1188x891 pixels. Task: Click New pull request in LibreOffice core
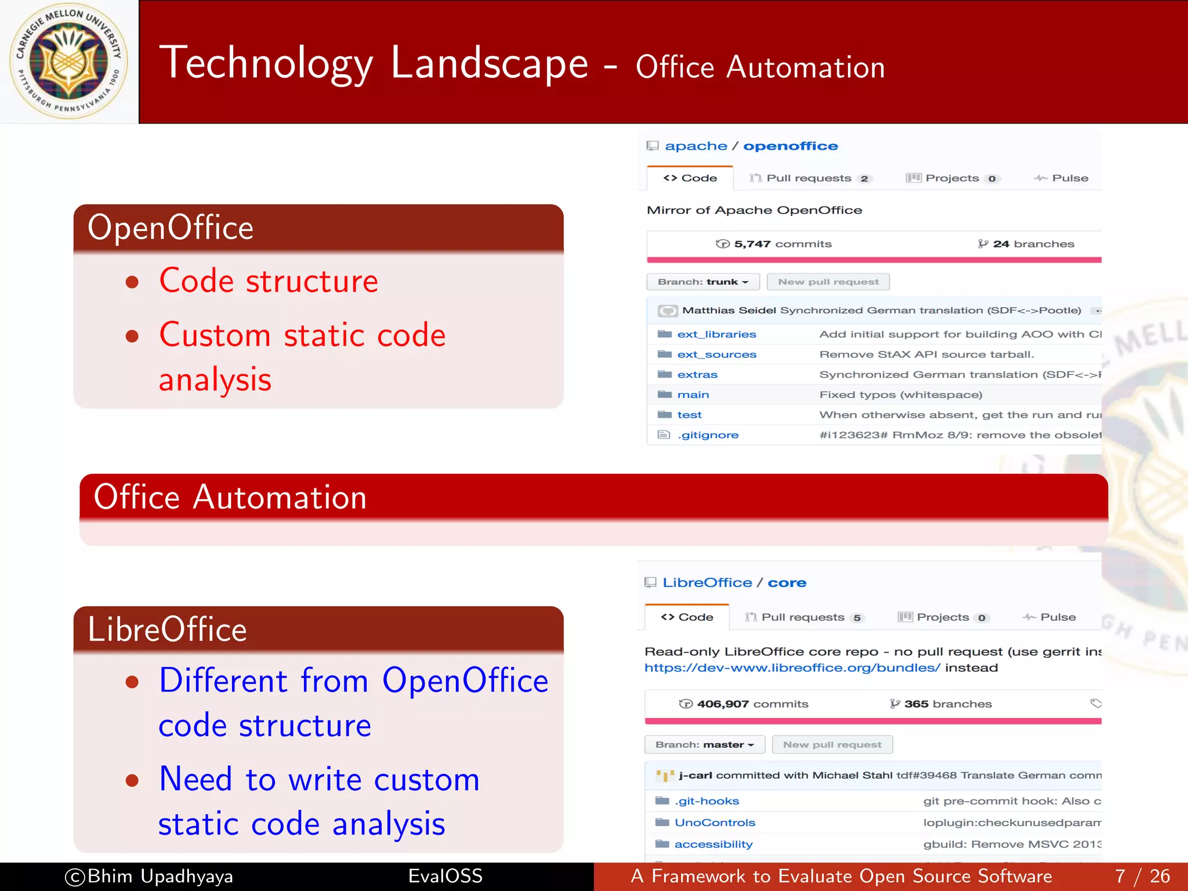pos(832,745)
